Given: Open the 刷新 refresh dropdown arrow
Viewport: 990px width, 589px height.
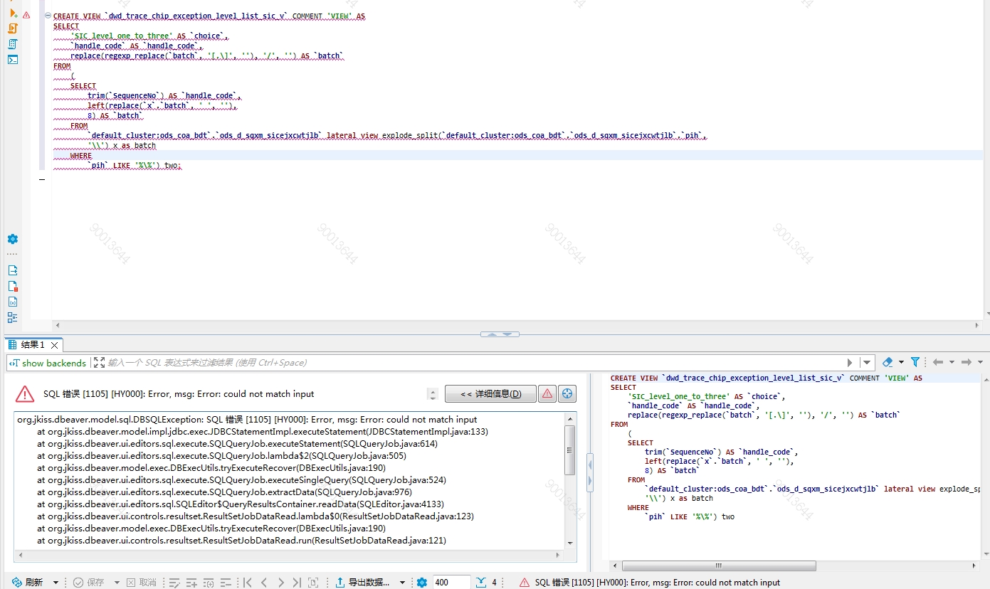Looking at the screenshot, I should (x=56, y=582).
